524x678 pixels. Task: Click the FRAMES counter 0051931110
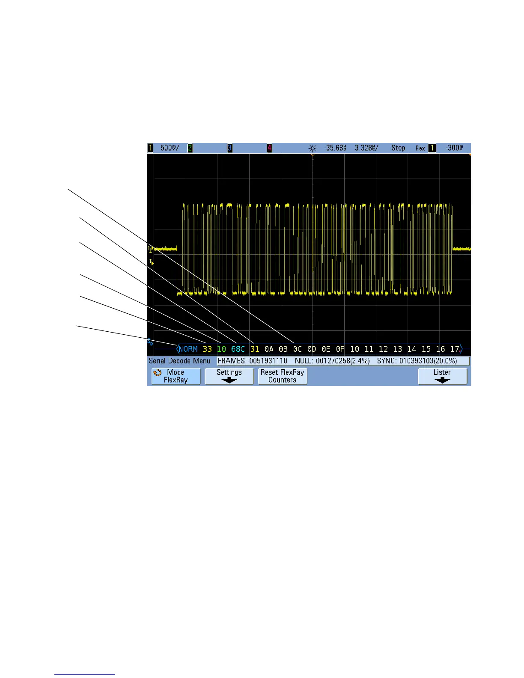[253, 361]
